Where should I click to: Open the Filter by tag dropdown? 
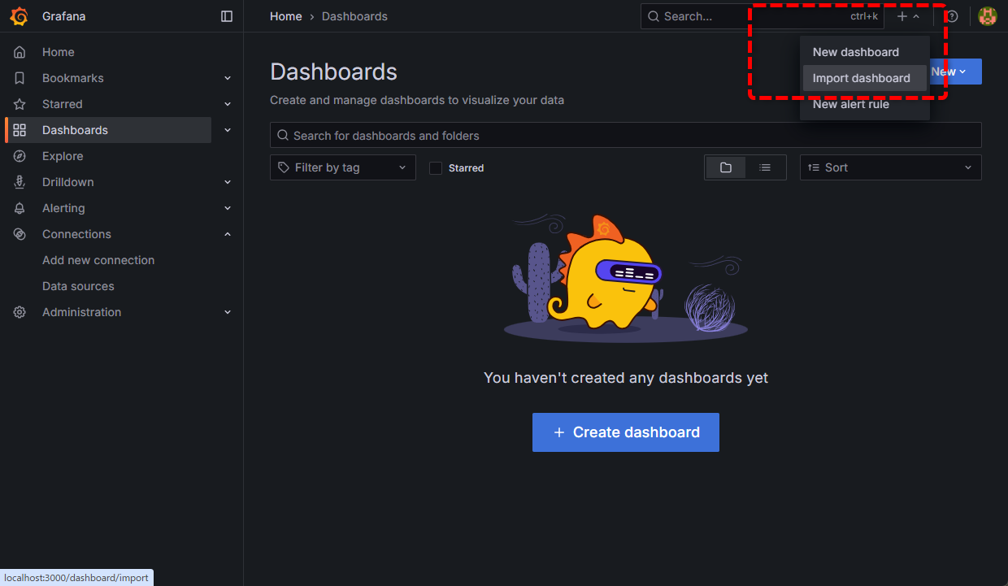coord(343,167)
